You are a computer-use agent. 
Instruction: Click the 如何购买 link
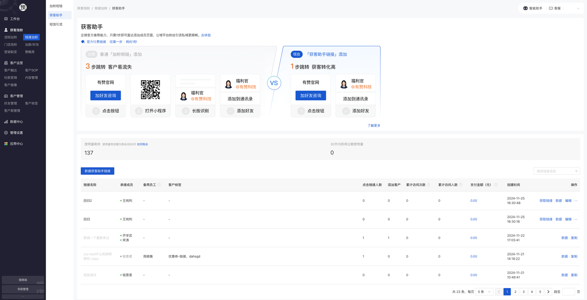pos(143,144)
